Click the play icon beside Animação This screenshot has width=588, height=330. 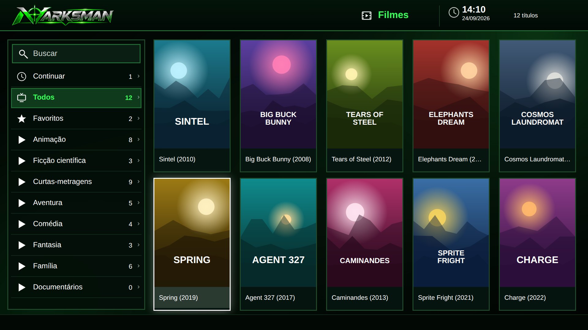[x=22, y=140]
